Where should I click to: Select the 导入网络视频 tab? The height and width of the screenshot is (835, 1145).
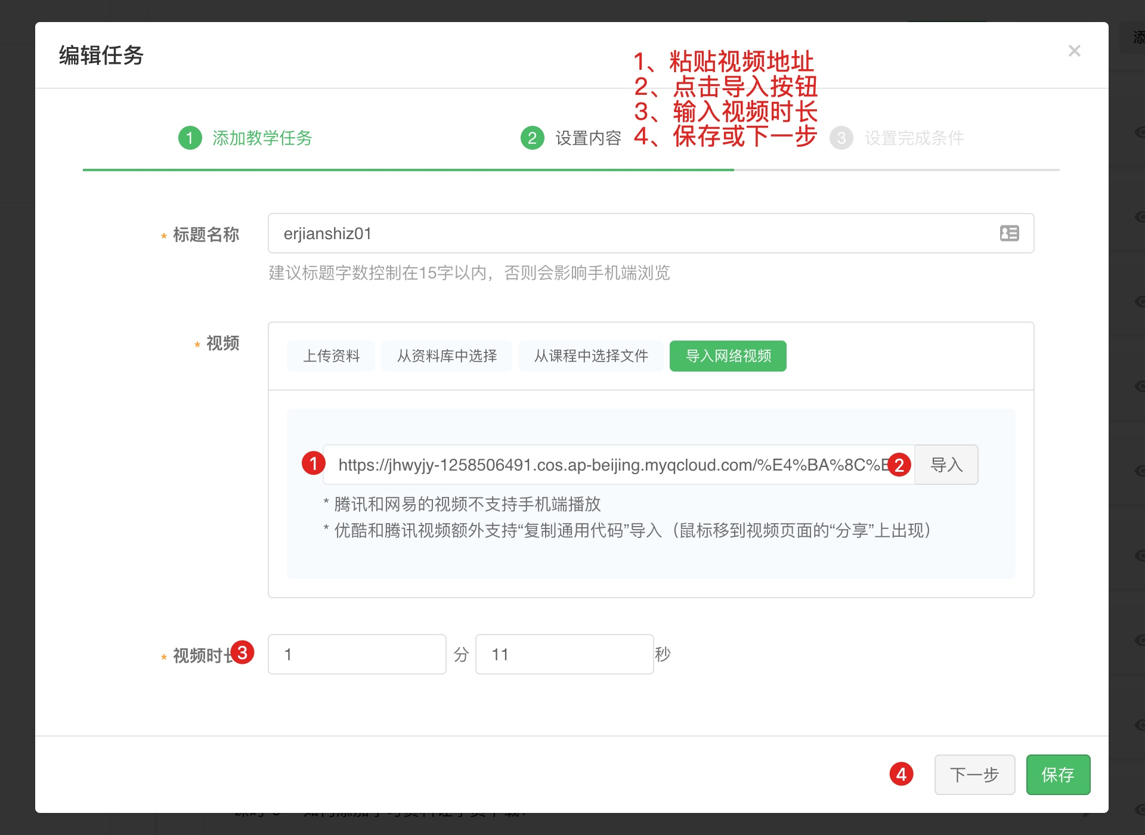pyautogui.click(x=728, y=356)
